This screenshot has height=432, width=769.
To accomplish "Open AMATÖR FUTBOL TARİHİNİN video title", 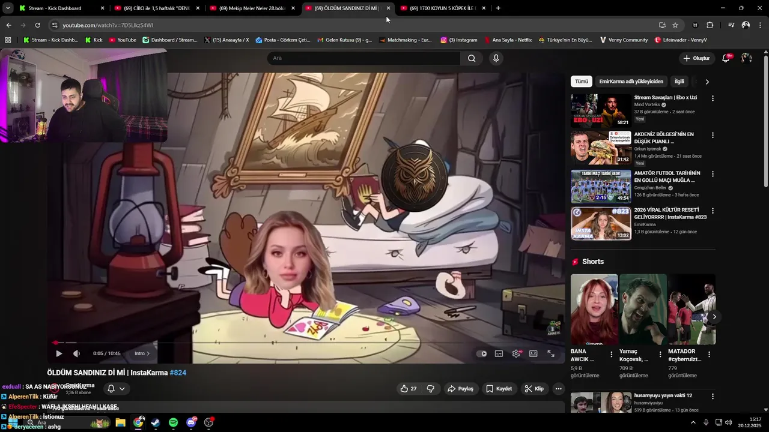I will tap(667, 176).
